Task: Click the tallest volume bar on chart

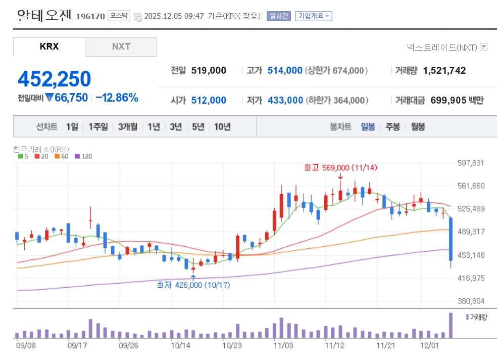Action: (x=451, y=326)
